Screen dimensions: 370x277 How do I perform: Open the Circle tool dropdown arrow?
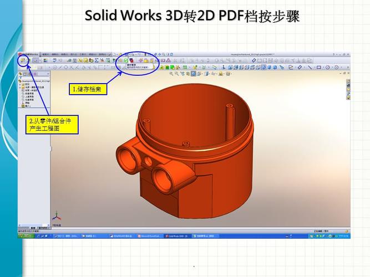coord(331,68)
